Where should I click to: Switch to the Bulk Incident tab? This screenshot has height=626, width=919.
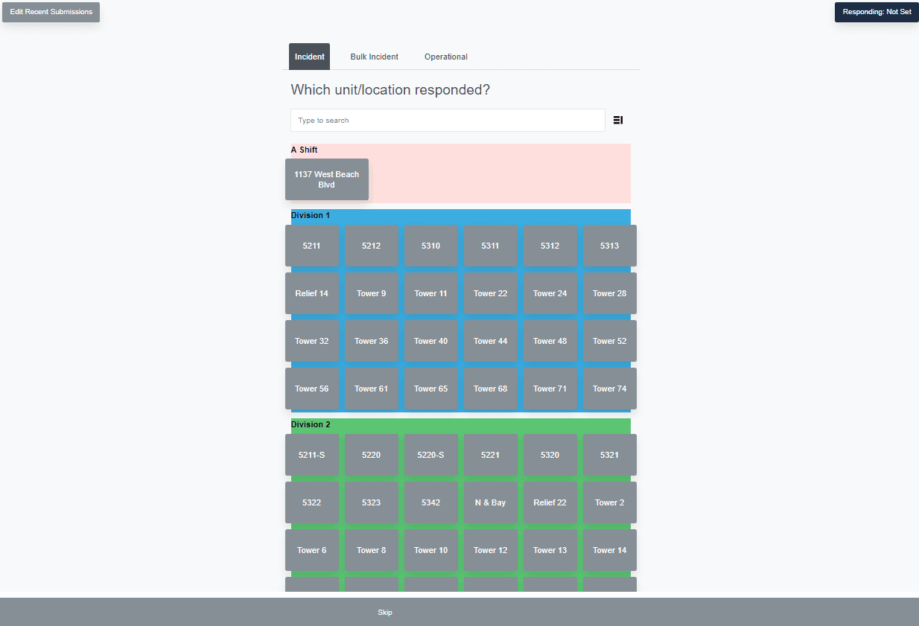(374, 57)
